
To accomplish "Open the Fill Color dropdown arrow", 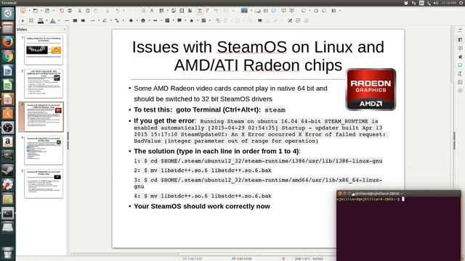I will coord(59,20).
